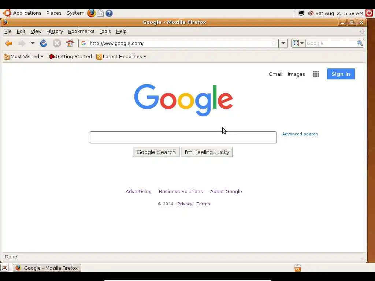Click the I'm Feeling Lucky button
The width and height of the screenshot is (375, 281).
click(x=207, y=152)
